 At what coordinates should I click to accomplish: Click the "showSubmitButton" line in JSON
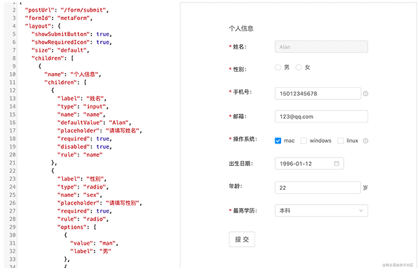tap(72, 34)
